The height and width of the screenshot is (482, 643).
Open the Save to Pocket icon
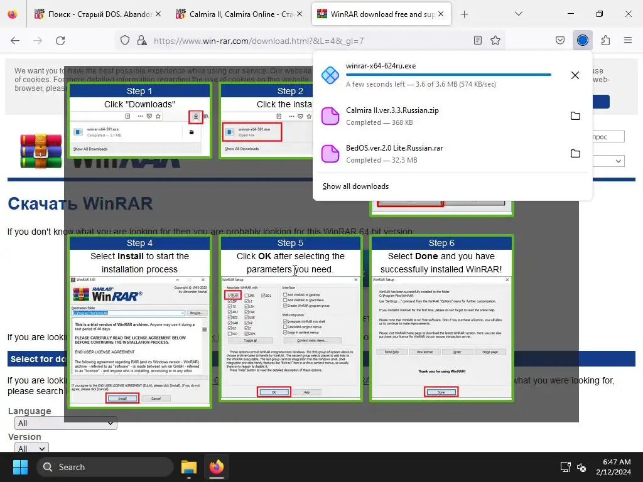(560, 40)
